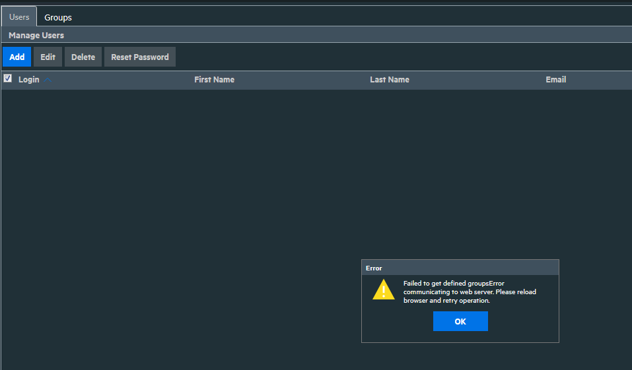Sort users by Last Name header

(389, 80)
